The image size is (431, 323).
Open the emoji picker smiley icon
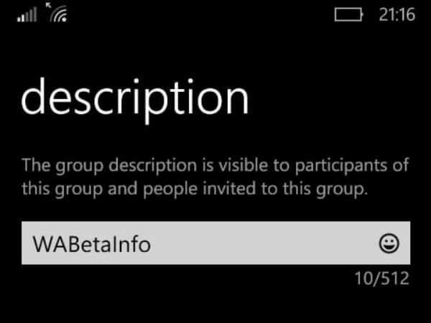(389, 244)
